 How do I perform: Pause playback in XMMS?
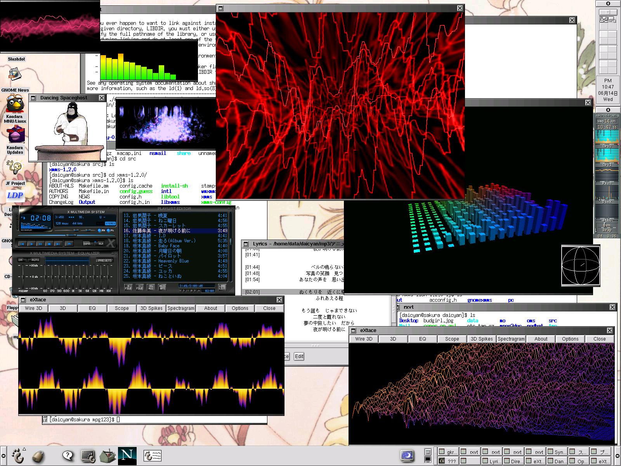[x=40, y=243]
